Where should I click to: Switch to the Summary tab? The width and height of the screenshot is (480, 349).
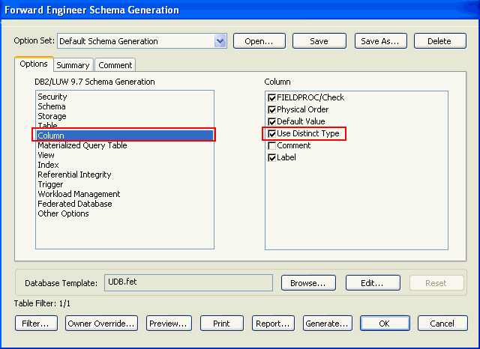tap(73, 65)
